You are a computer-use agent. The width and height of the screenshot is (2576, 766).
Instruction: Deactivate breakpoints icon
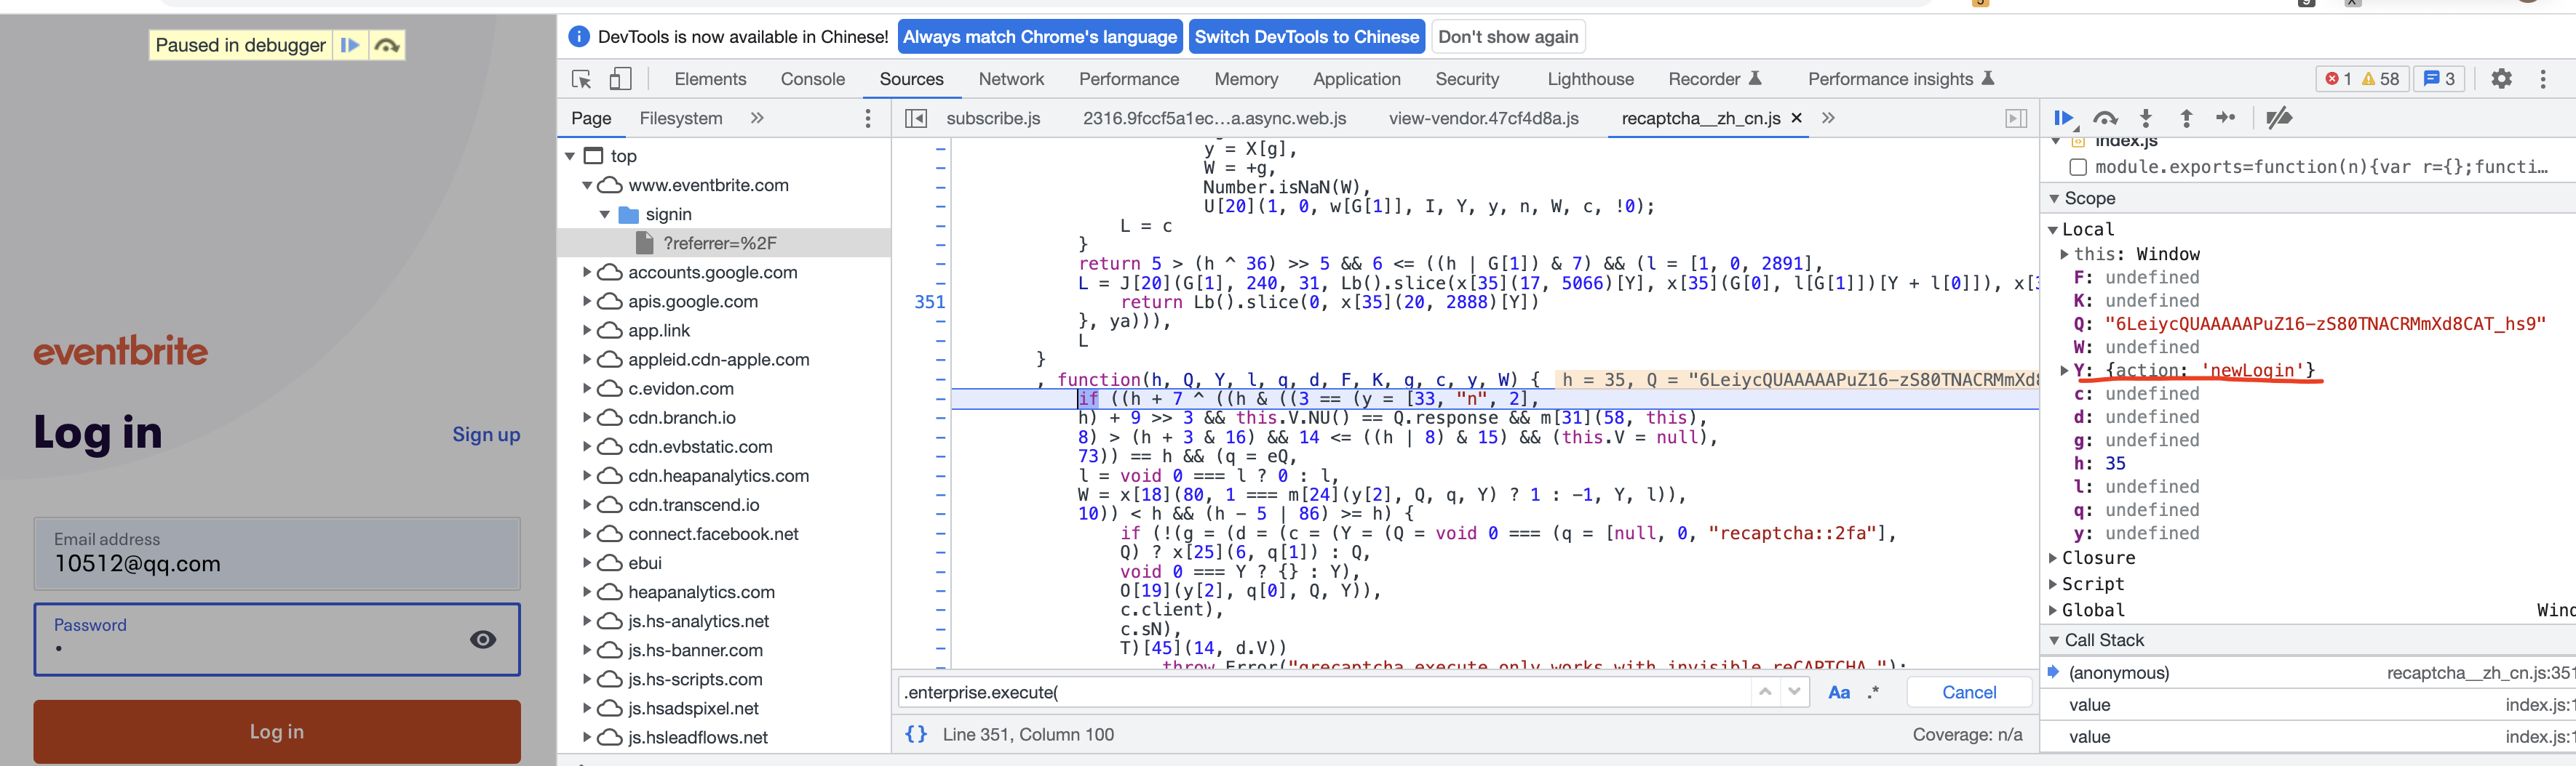click(x=2279, y=119)
